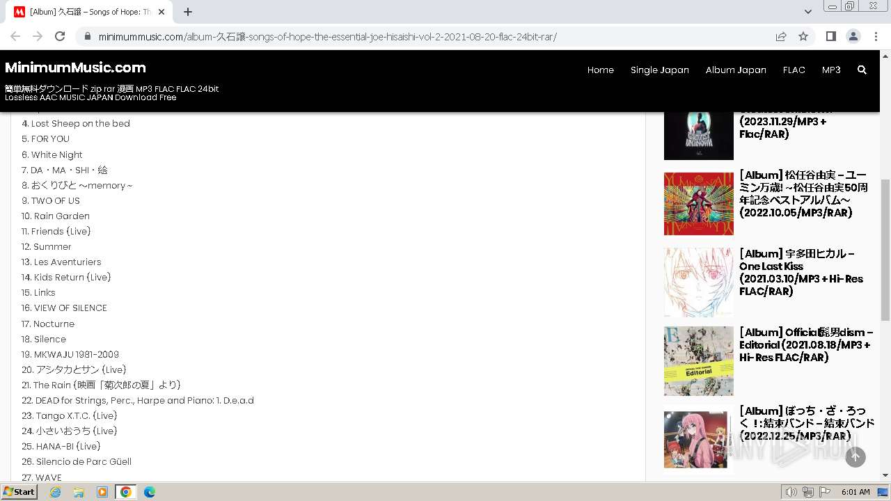Go to Home menu item
The height and width of the screenshot is (501, 891).
(x=601, y=70)
